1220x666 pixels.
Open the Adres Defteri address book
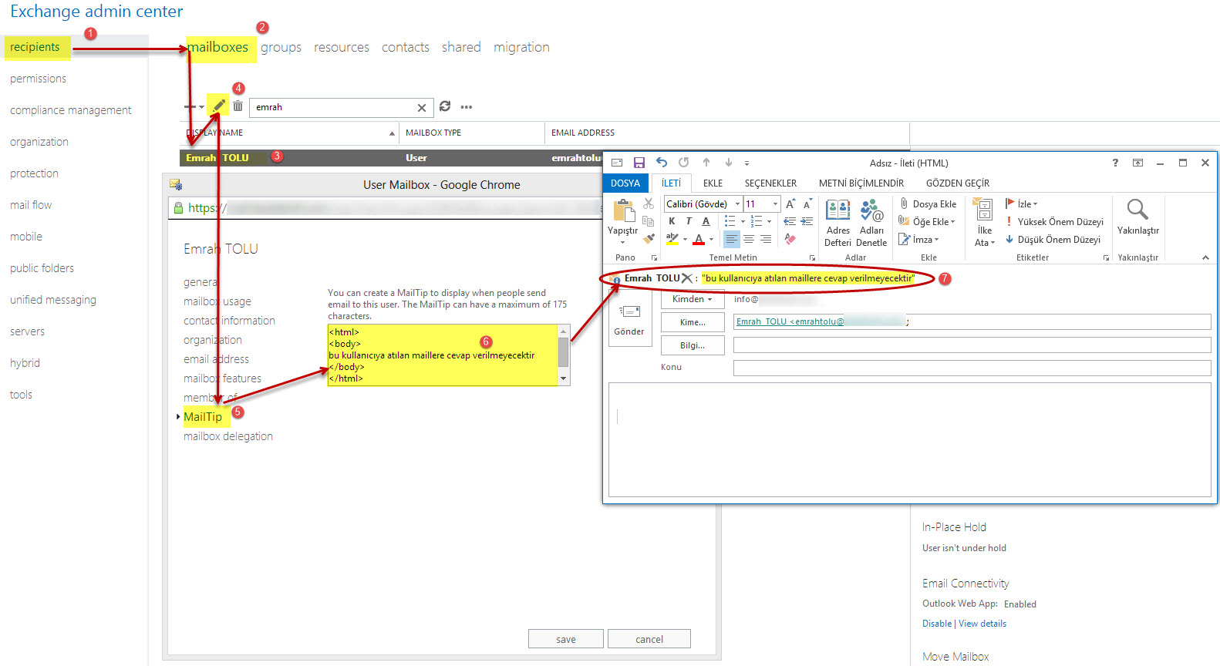[837, 224]
